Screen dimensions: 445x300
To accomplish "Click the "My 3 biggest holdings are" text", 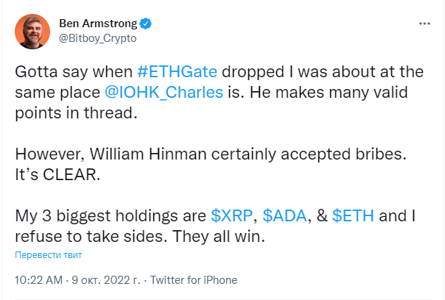I will (111, 216).
